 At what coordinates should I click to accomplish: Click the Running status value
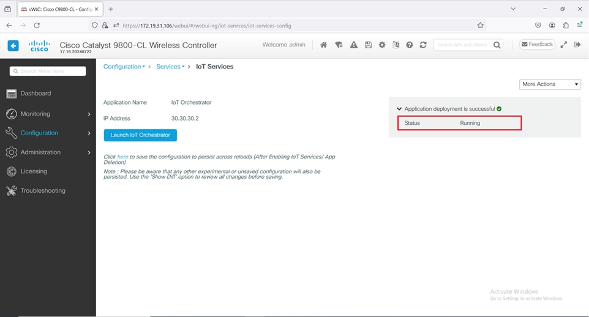(470, 123)
